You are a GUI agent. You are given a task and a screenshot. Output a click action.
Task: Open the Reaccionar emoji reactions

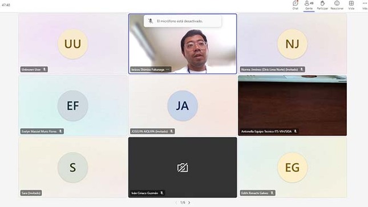coord(337,5)
